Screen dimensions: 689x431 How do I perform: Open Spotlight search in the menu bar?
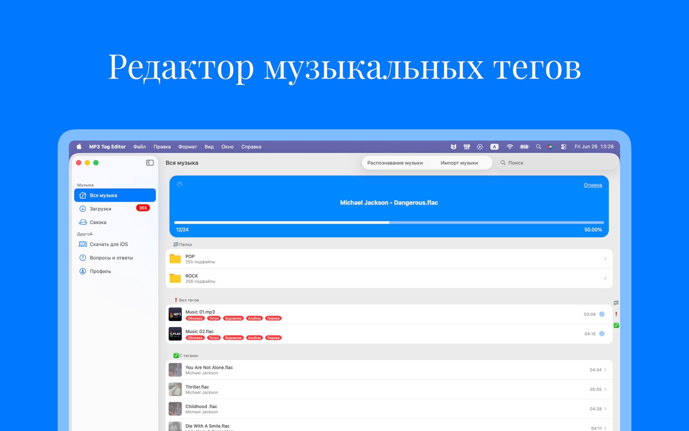(x=538, y=147)
